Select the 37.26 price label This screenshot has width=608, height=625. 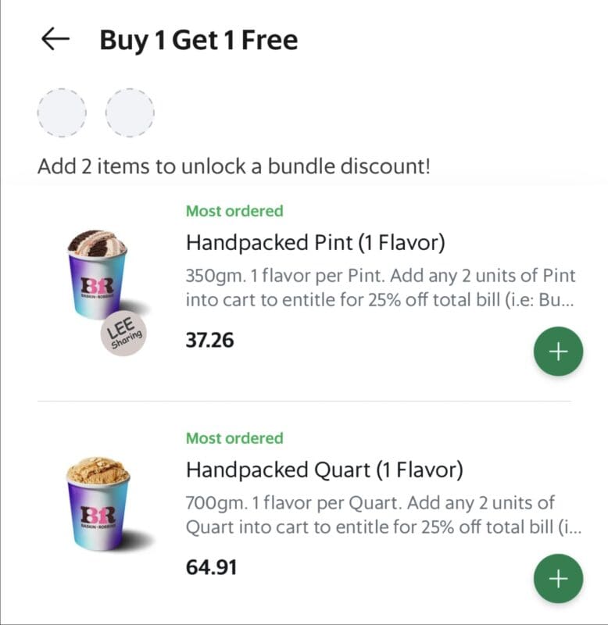coord(209,341)
